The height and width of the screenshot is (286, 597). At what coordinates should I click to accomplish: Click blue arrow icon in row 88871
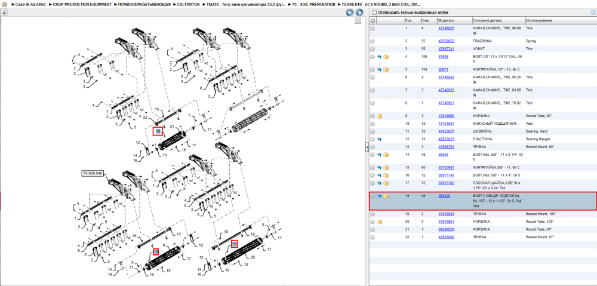pos(379,70)
